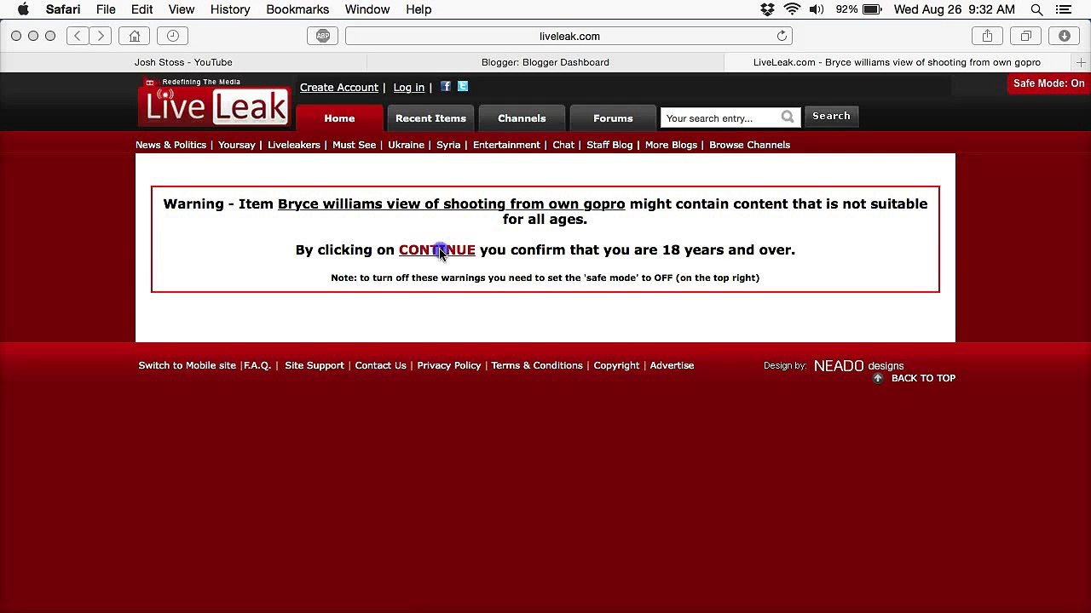Open Spotlight search magnifier
This screenshot has height=613, width=1091.
click(1036, 9)
